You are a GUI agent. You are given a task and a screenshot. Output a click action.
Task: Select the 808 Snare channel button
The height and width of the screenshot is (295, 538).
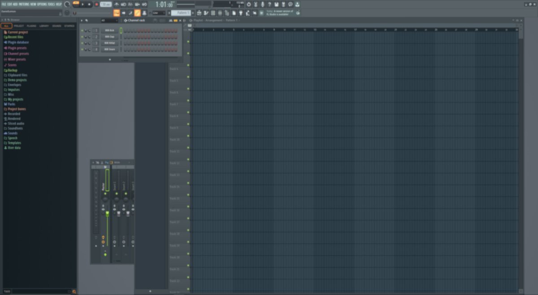110,49
